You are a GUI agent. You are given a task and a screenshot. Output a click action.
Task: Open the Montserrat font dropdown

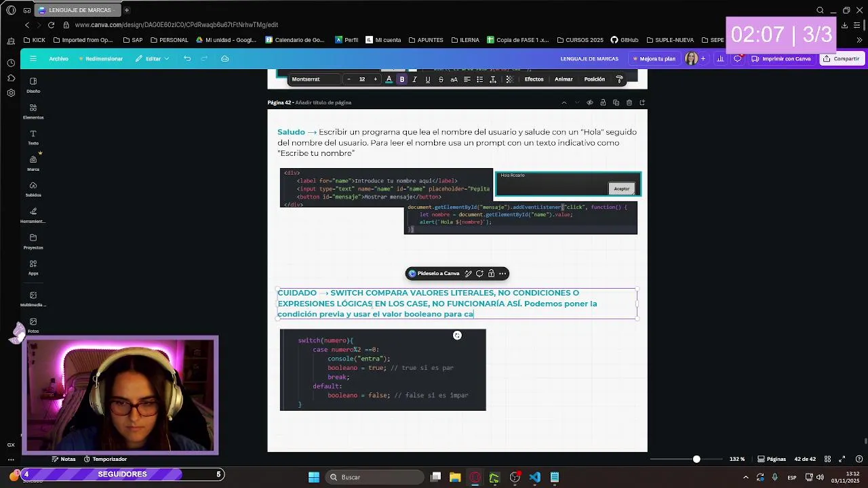click(x=314, y=79)
